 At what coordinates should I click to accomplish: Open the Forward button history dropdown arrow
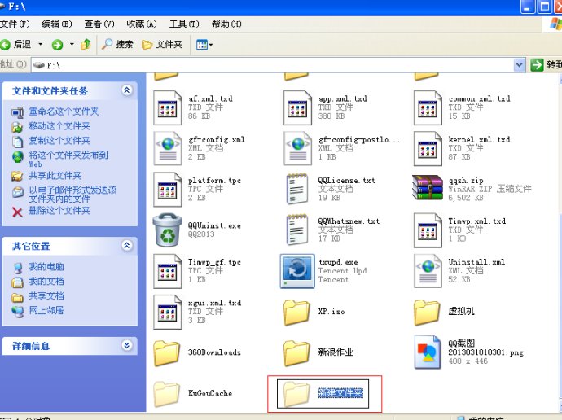click(x=72, y=45)
